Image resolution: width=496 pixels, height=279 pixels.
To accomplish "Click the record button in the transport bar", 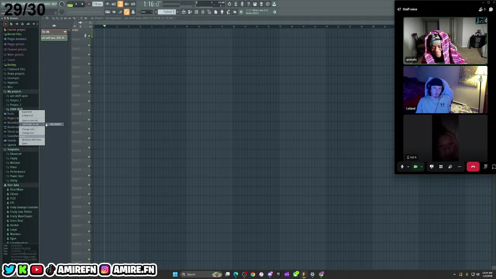I will point(89,4).
